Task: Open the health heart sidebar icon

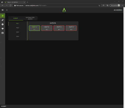Action: tap(3, 29)
